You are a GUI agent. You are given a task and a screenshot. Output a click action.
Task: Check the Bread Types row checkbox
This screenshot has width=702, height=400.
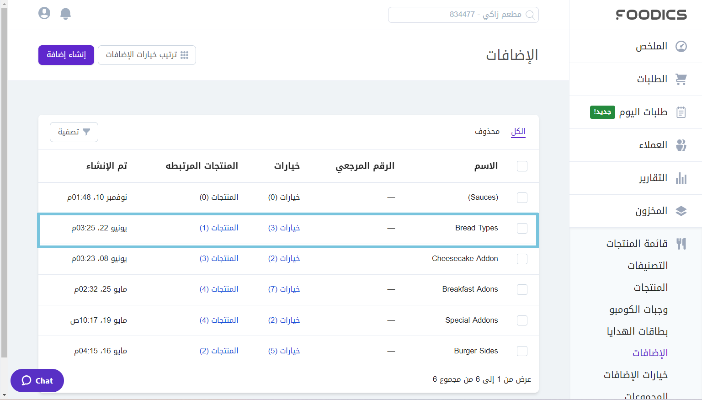522,228
